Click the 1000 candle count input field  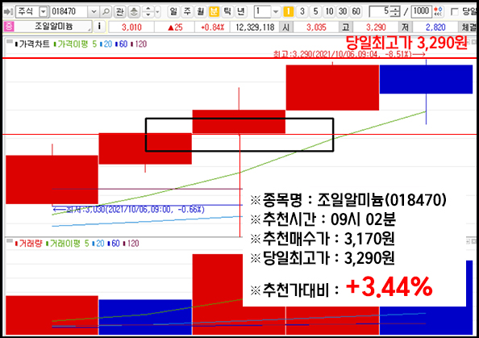[421, 11]
